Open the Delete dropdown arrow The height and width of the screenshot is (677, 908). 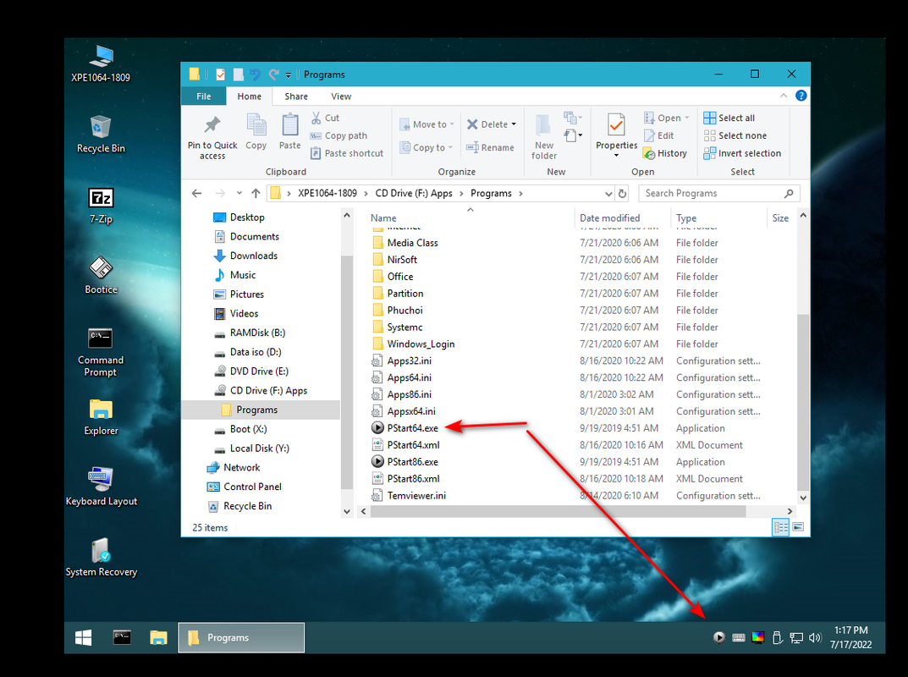[x=514, y=124]
